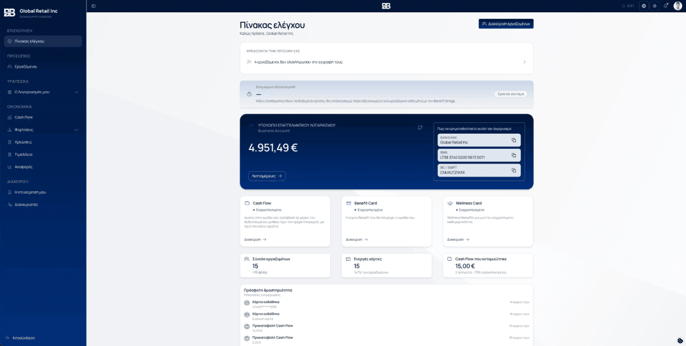This screenshot has height=346, width=686.
Task: Click the Benefit Card icon
Action: 348,203
